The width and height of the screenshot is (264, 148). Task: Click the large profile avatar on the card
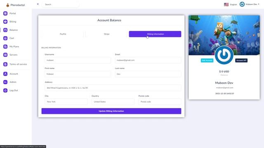[x=224, y=55]
